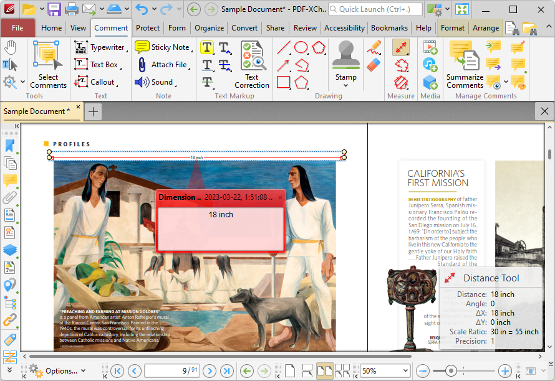The width and height of the screenshot is (555, 381).
Task: Add a 3D media item
Action: [430, 82]
